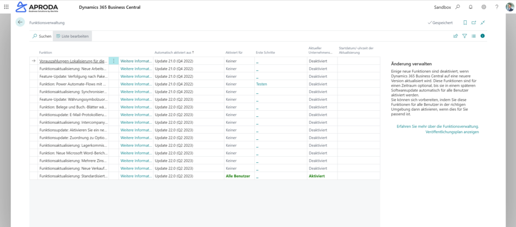
Task: Open notifications bell
Action: click(470, 7)
